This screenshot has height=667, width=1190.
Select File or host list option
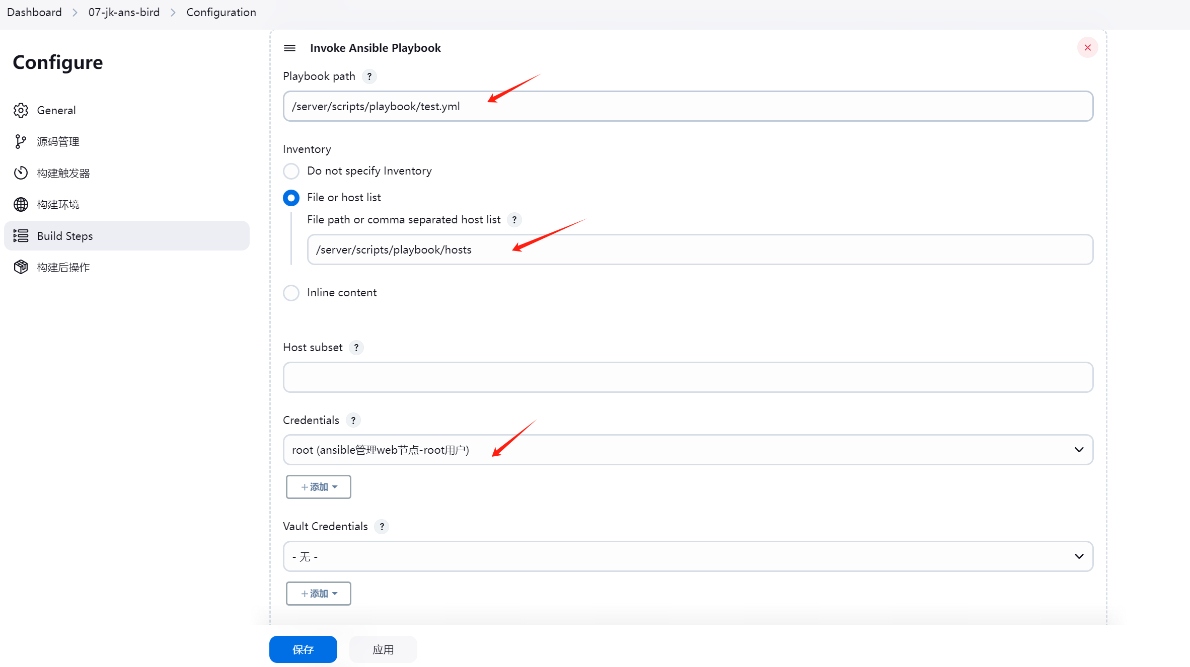coord(291,198)
